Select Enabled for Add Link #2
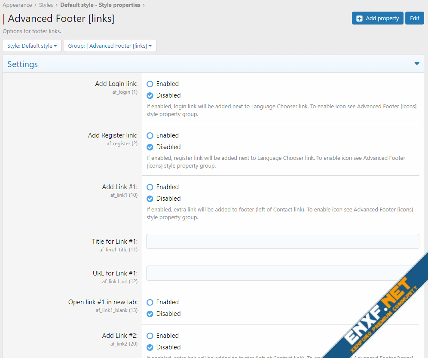Viewport: 428px width, 358px height. click(150, 336)
